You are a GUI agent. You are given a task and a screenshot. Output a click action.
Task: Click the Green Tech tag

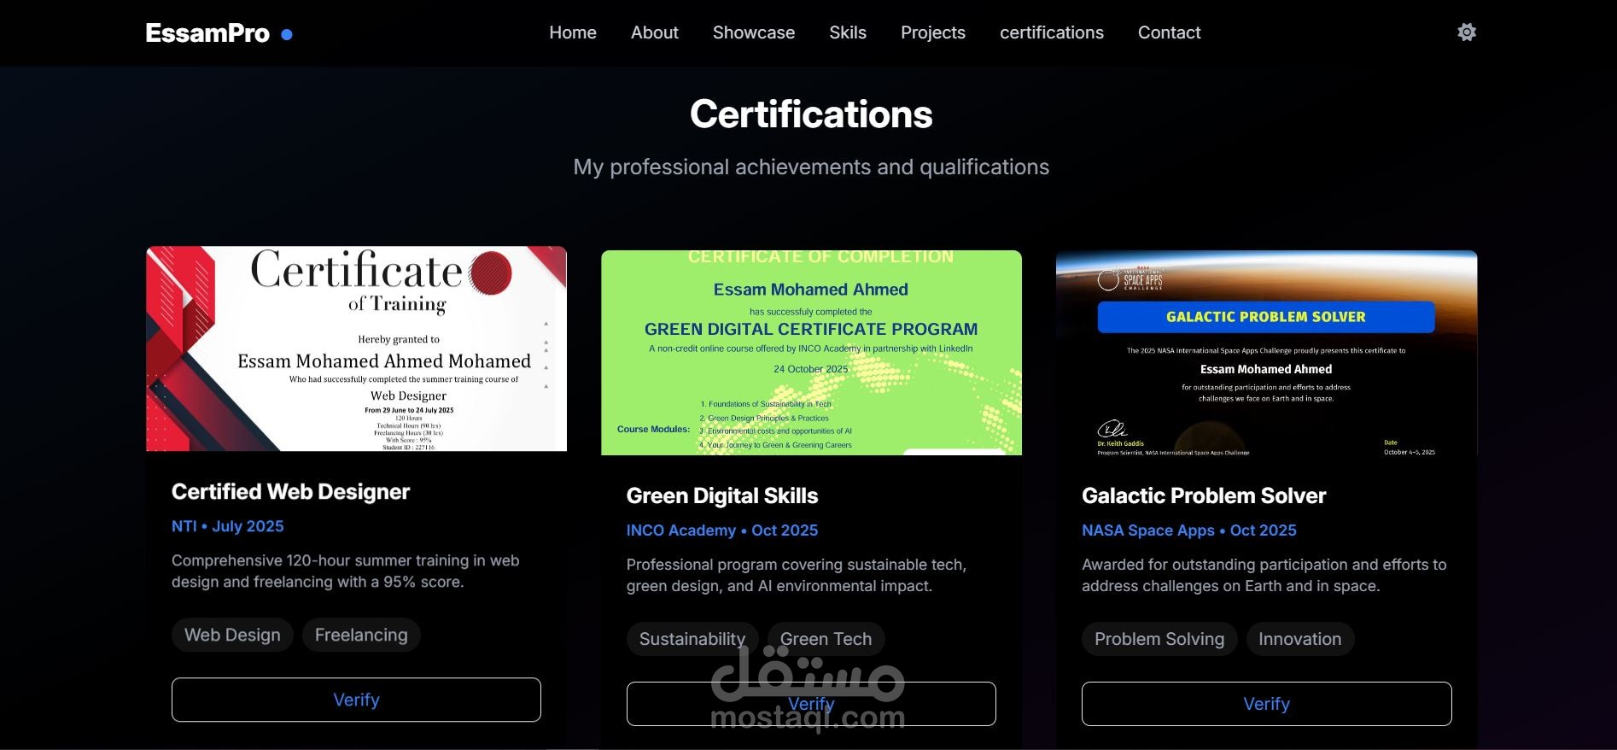coord(826,639)
